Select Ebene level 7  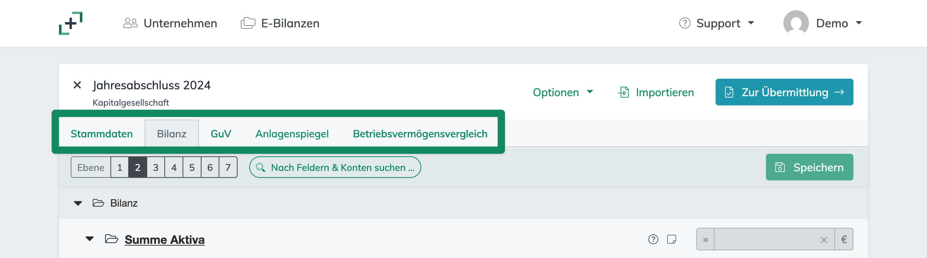coord(227,167)
